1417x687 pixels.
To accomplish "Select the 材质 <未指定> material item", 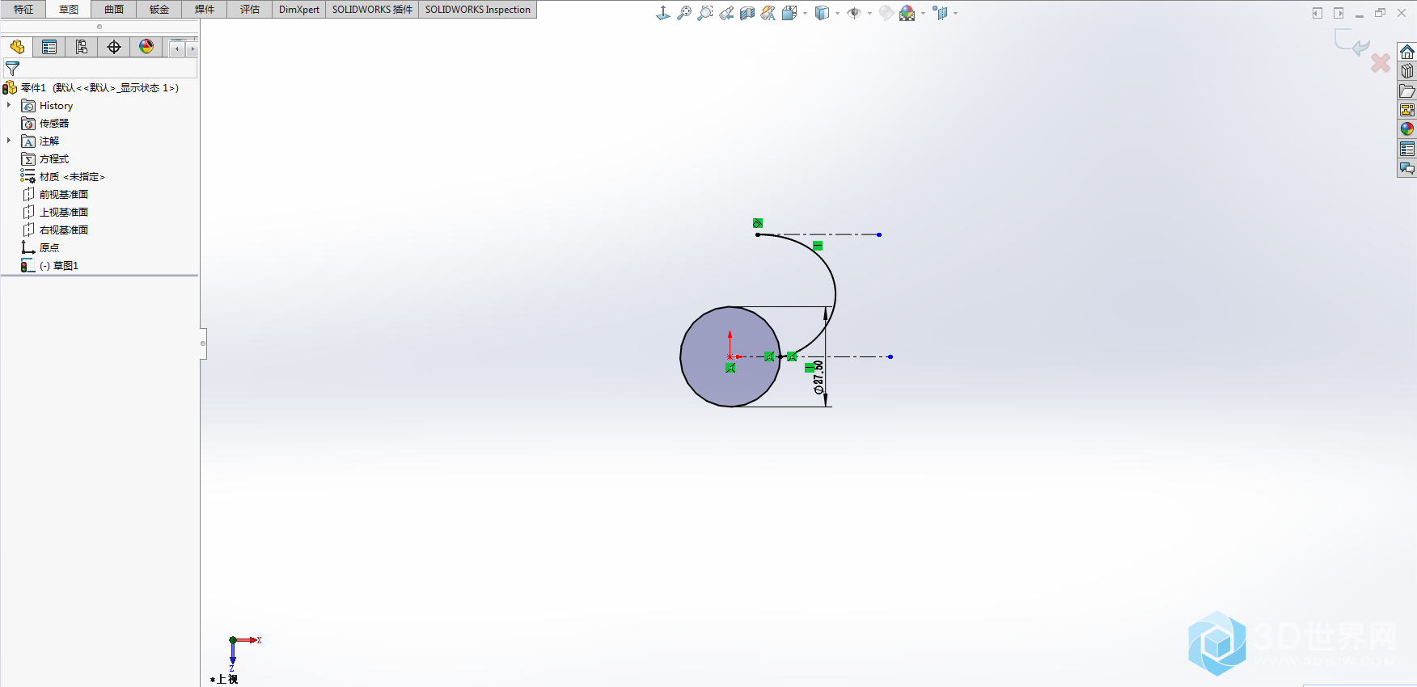I will click(x=63, y=177).
